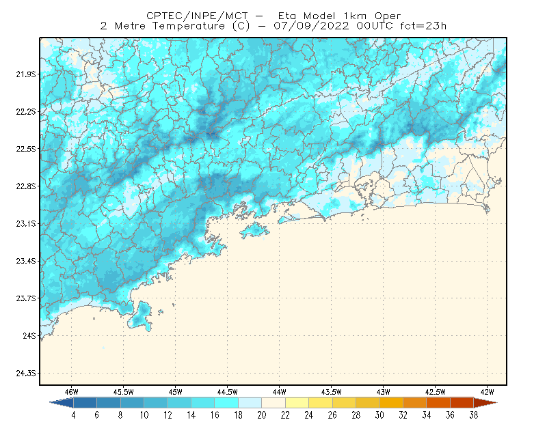Image resolution: width=547 pixels, height=422 pixels.
Task: Click the legend value label 22
Action: click(285, 415)
